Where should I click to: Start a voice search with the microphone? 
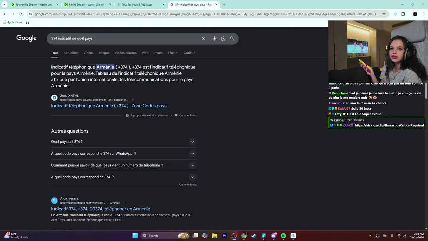coord(214,38)
